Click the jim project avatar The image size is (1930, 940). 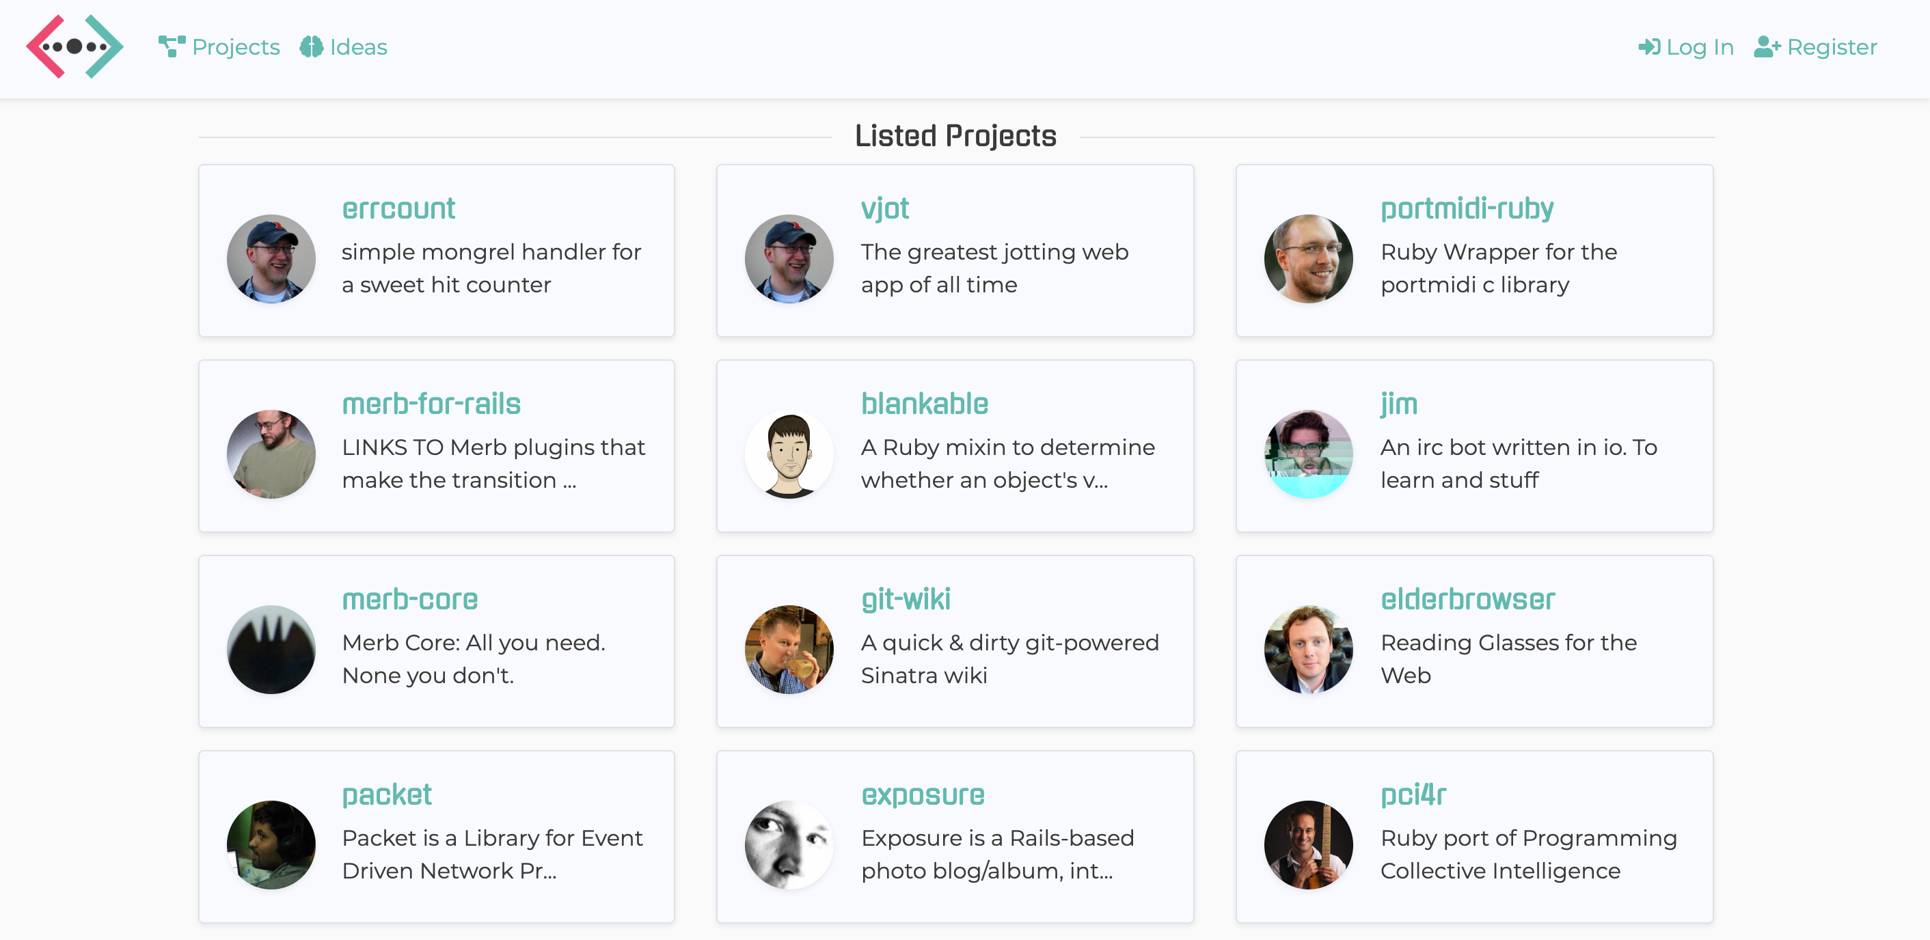click(1308, 454)
